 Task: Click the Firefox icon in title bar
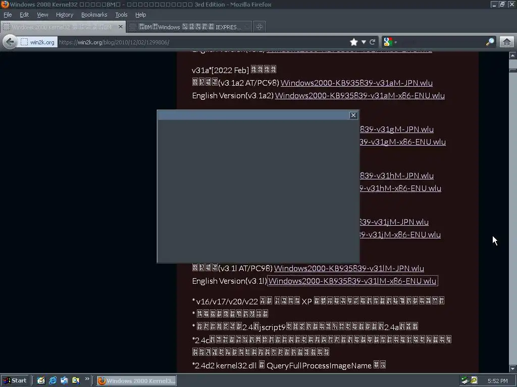coord(5,4)
